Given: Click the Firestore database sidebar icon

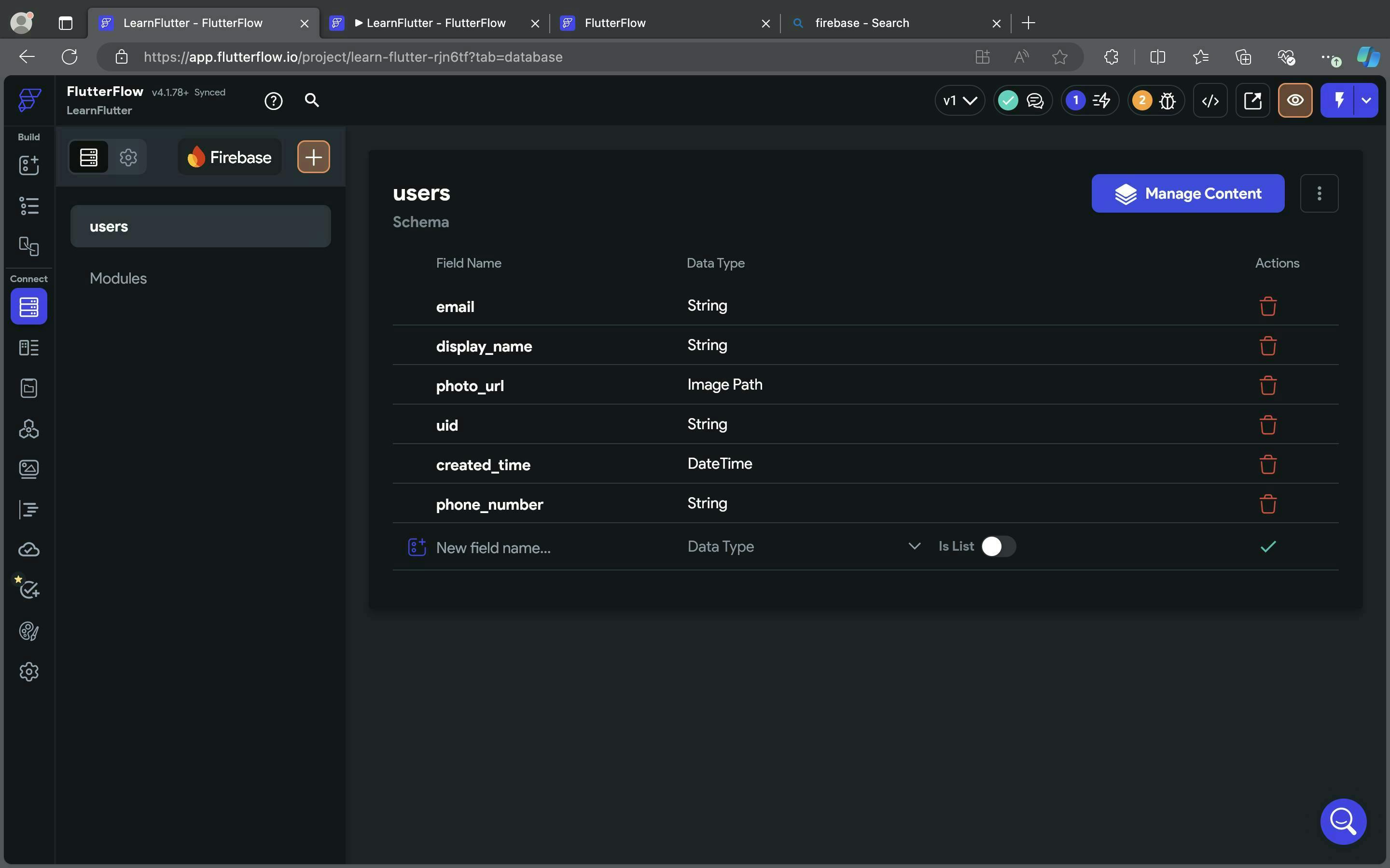Looking at the screenshot, I should click(x=29, y=307).
